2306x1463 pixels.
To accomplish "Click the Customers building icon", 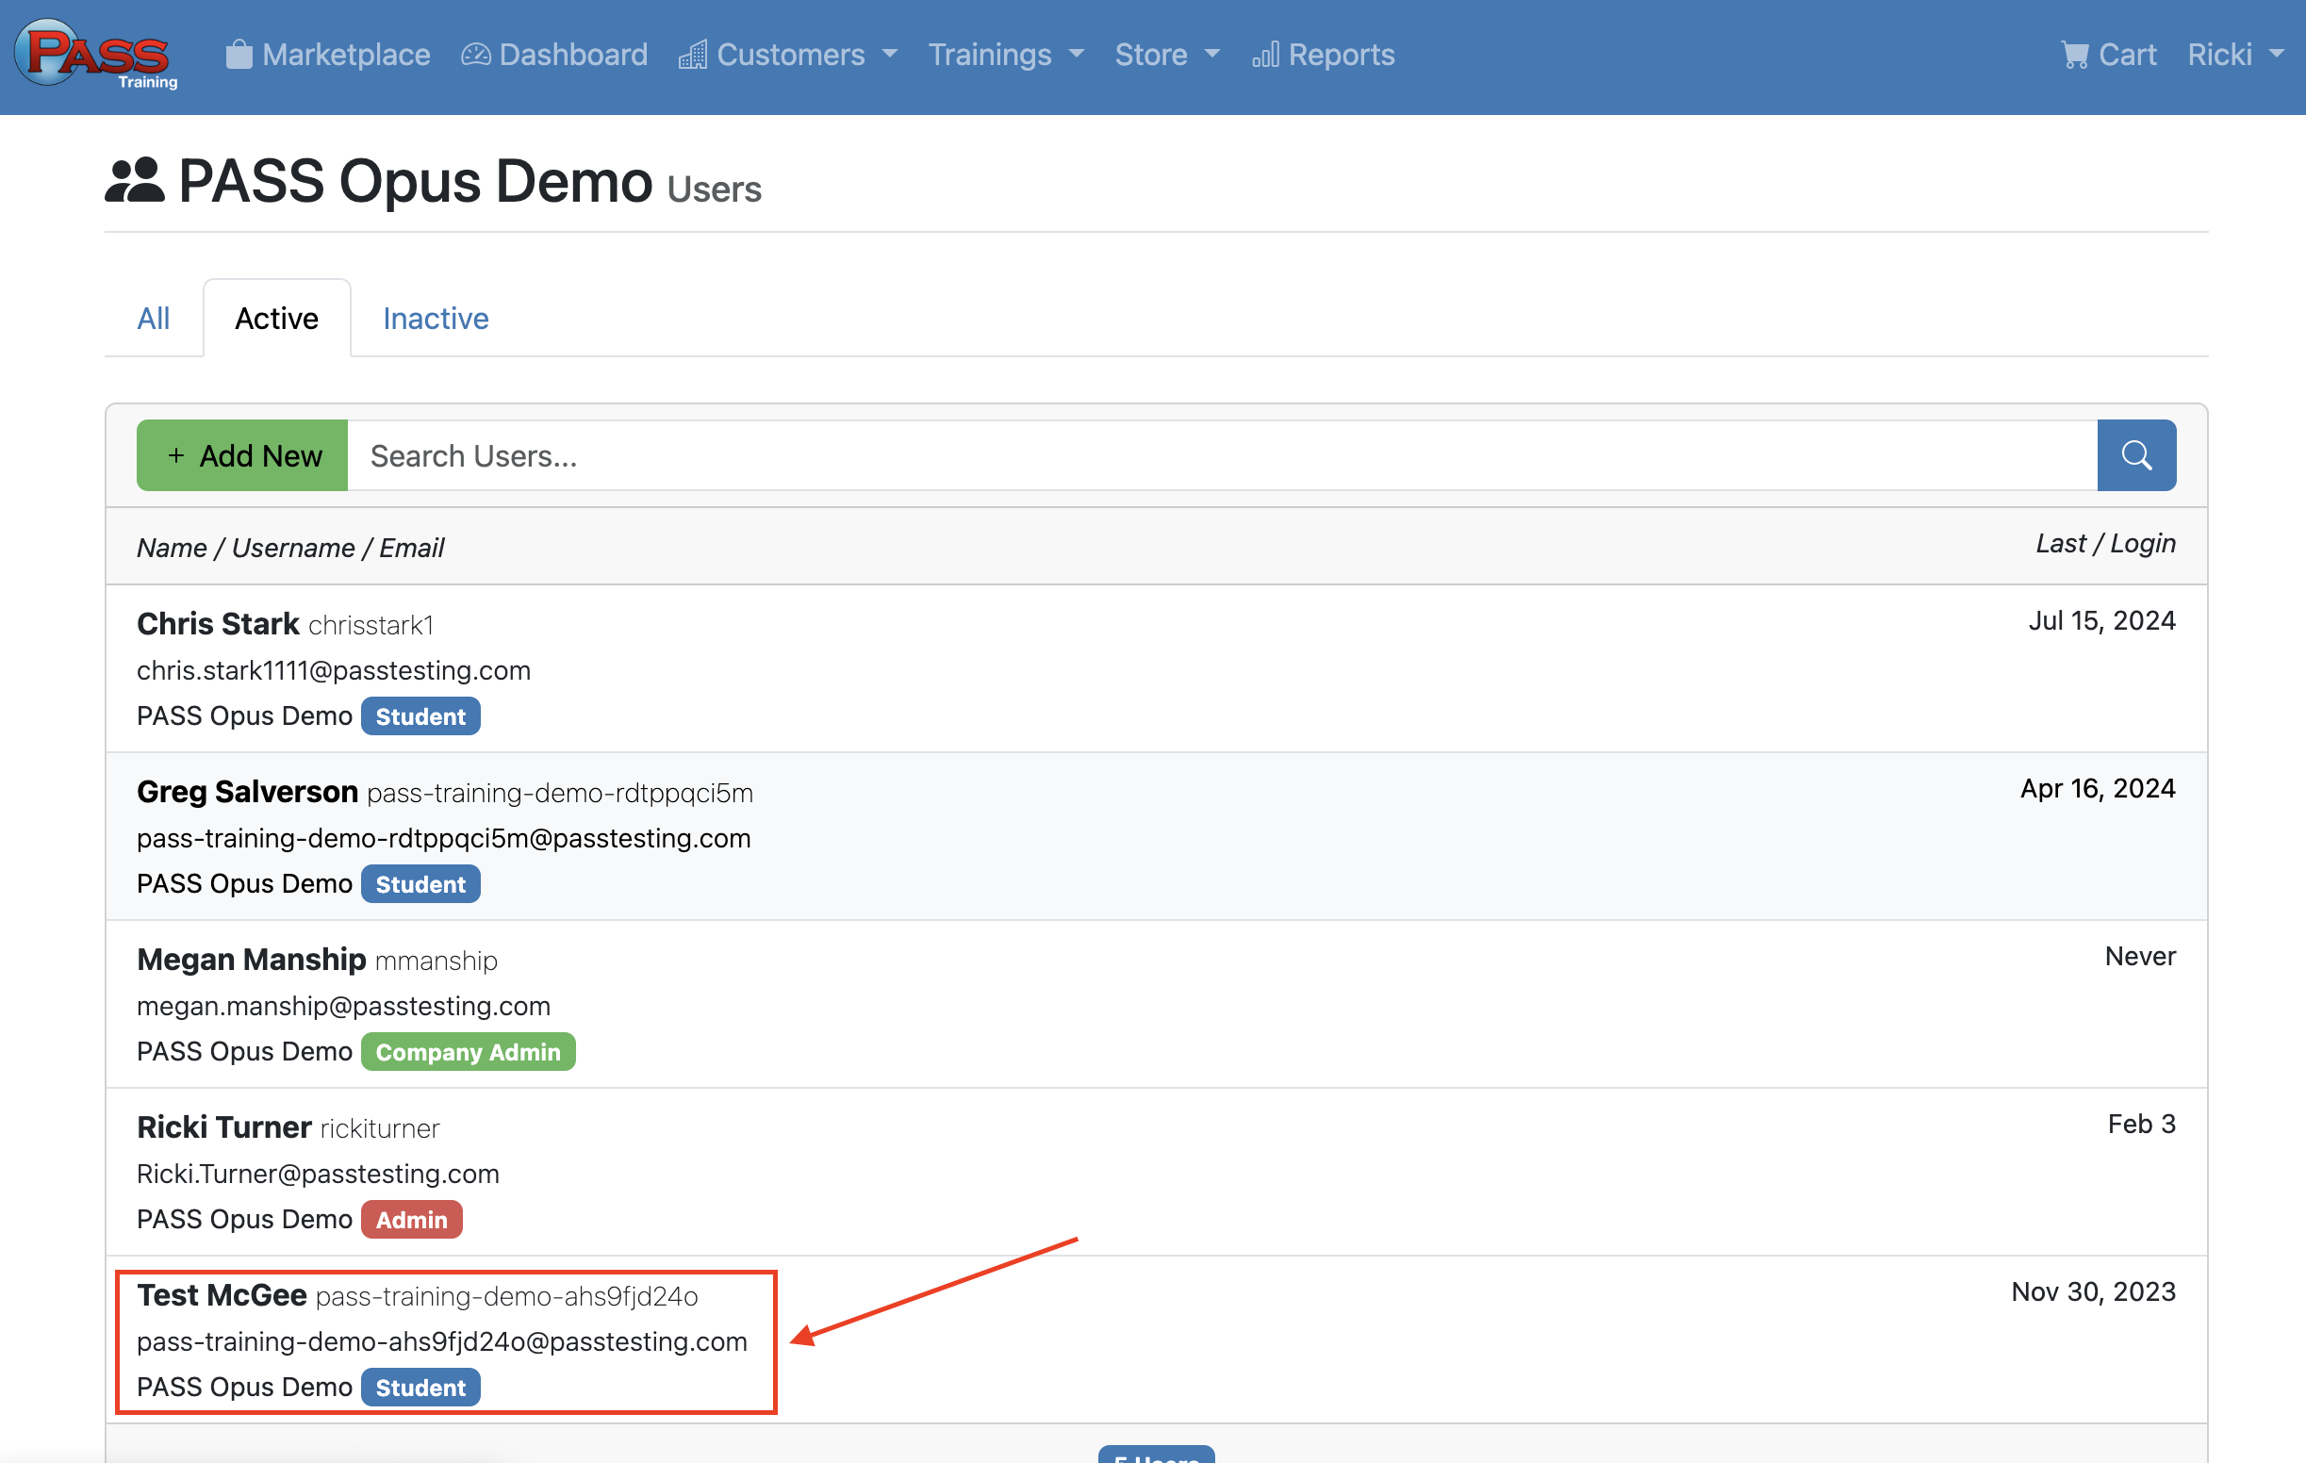I will point(692,55).
